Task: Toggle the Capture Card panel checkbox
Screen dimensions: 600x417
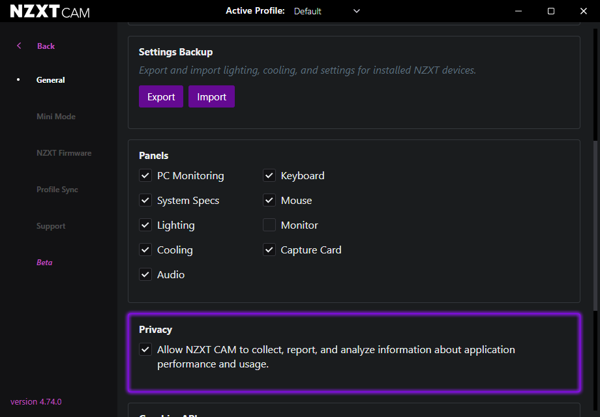Action: click(269, 250)
